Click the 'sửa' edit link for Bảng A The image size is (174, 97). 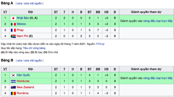pos(20,3)
